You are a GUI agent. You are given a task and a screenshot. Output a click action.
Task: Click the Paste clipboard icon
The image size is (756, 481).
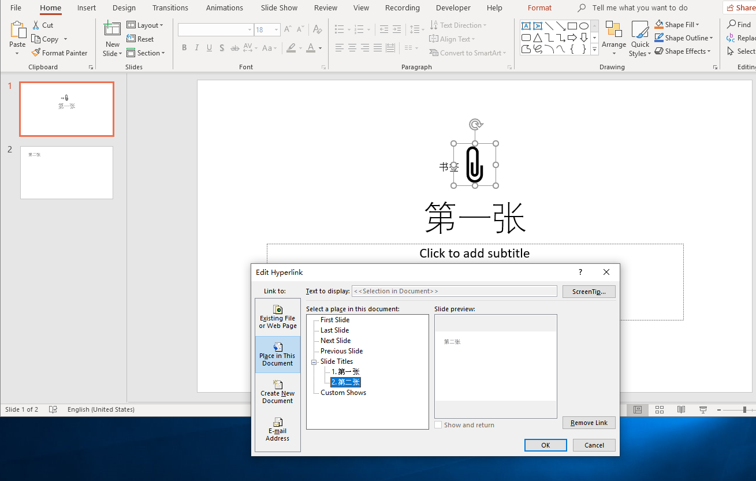coord(18,30)
